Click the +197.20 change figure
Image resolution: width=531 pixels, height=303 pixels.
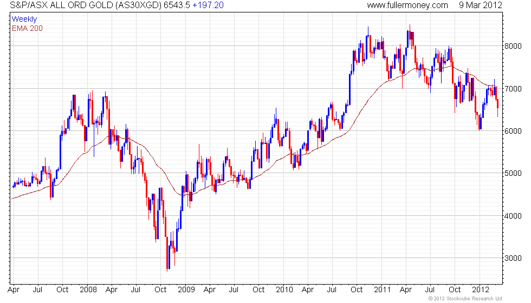(x=208, y=5)
